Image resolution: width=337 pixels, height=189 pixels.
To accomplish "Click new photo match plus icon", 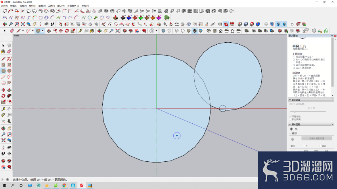I will click(x=292, y=129).
